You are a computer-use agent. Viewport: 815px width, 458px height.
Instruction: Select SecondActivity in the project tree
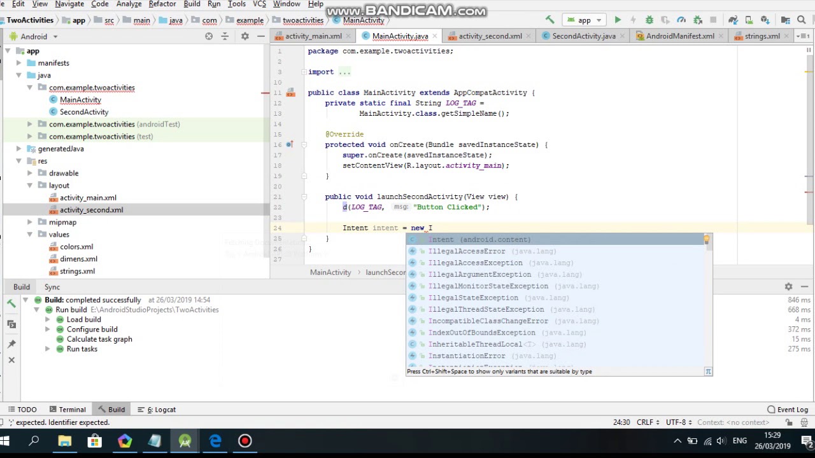pos(84,112)
